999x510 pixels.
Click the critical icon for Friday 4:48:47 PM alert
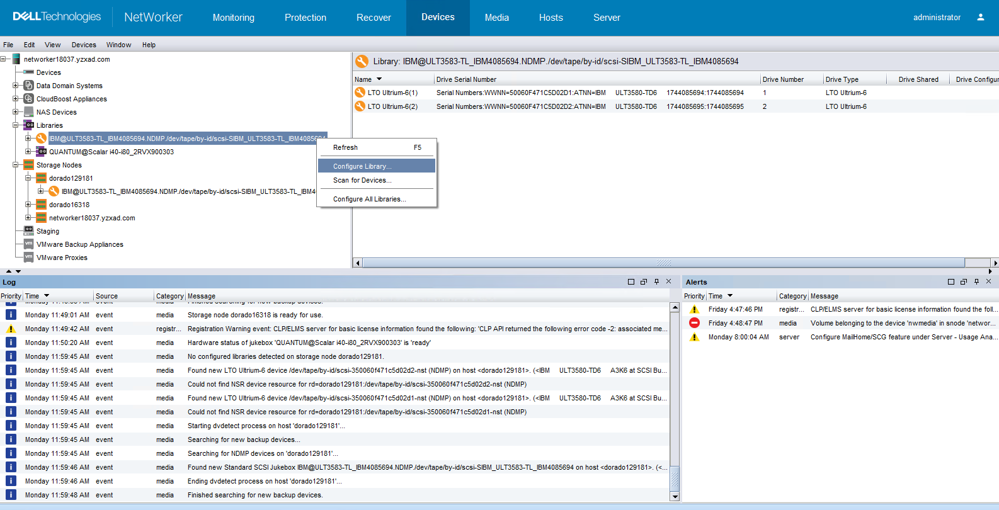click(694, 323)
